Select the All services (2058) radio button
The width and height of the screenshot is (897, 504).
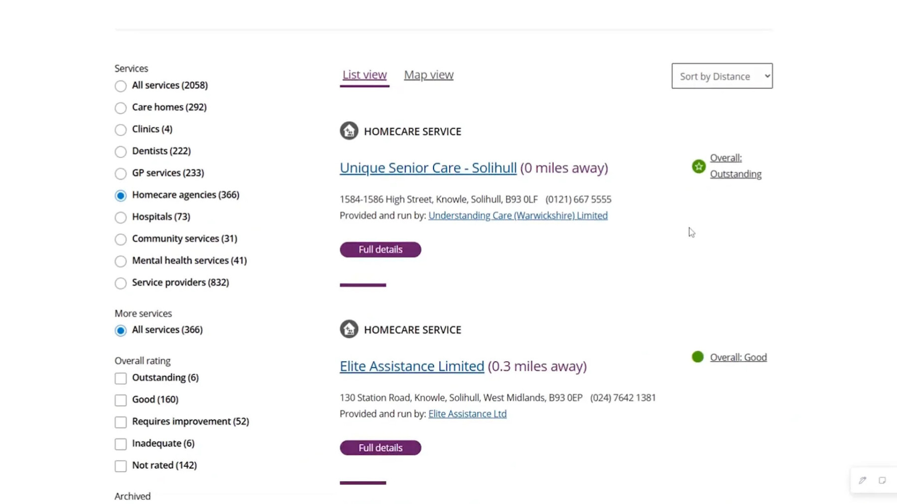(x=121, y=86)
